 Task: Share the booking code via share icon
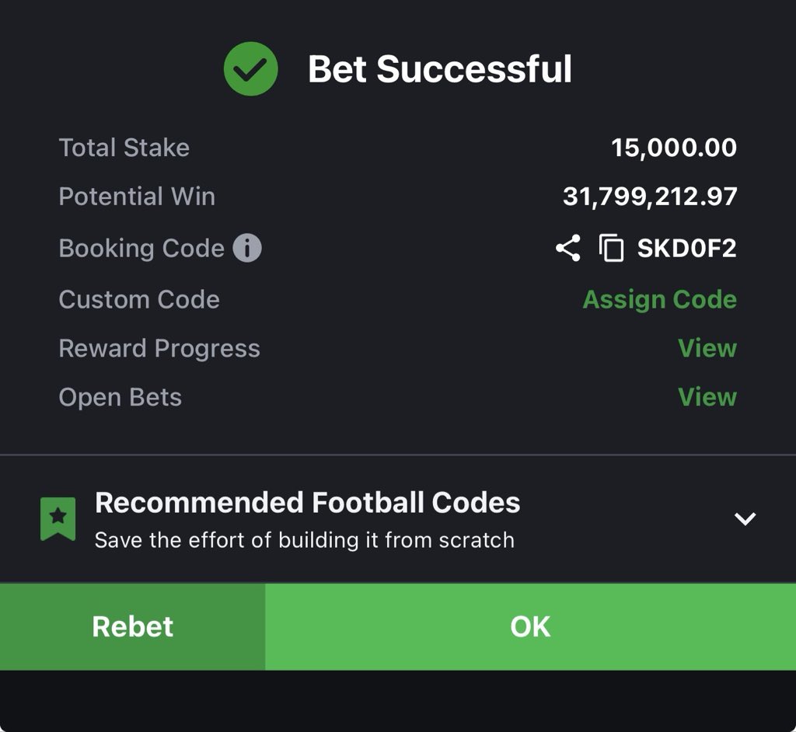point(567,249)
